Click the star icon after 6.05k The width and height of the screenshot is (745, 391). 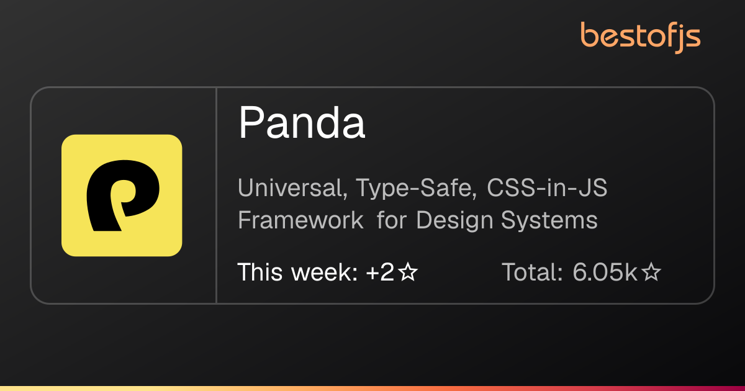pos(651,272)
